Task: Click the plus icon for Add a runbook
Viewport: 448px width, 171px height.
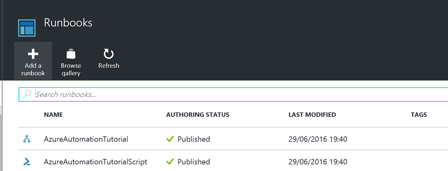Action: (x=33, y=54)
